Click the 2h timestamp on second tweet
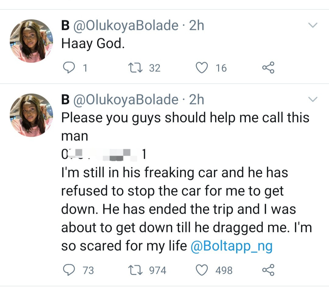This screenshot has height=293, width=329. [x=196, y=100]
